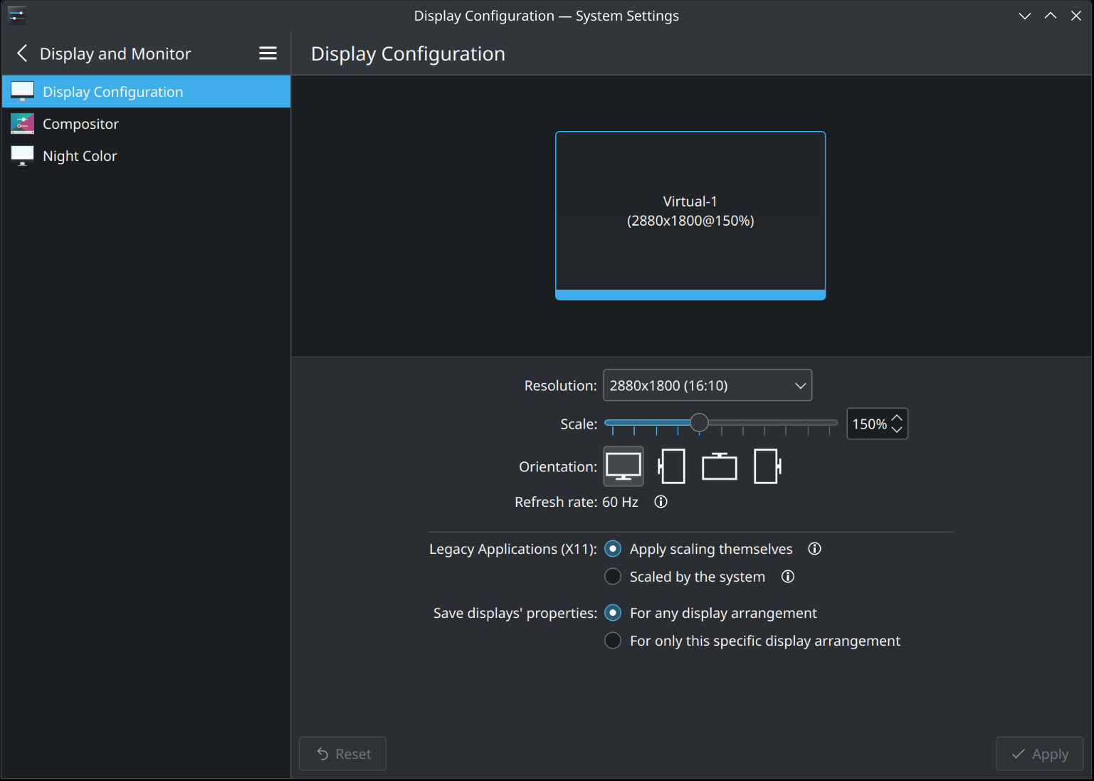Select the Virtual-1 monitor preview

[690, 216]
